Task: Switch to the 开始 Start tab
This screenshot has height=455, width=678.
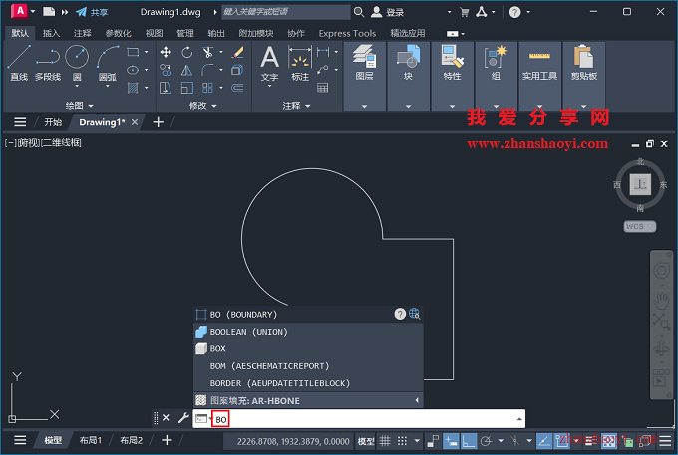Action: click(53, 122)
